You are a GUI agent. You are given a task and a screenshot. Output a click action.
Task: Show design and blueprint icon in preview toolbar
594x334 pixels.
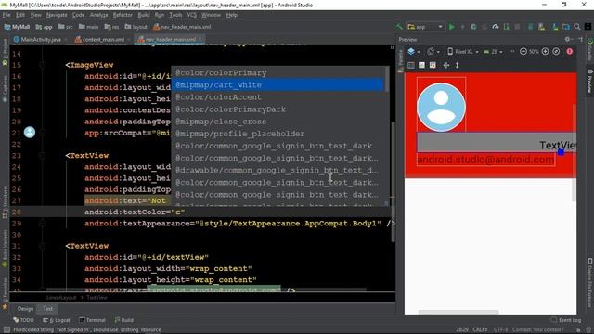433,65
